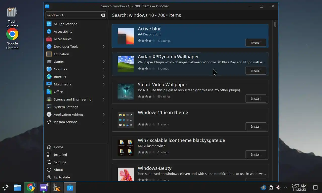Click the Smart Video Wallpaper star rating
This screenshot has width=322, height=193.
pos(146,96)
